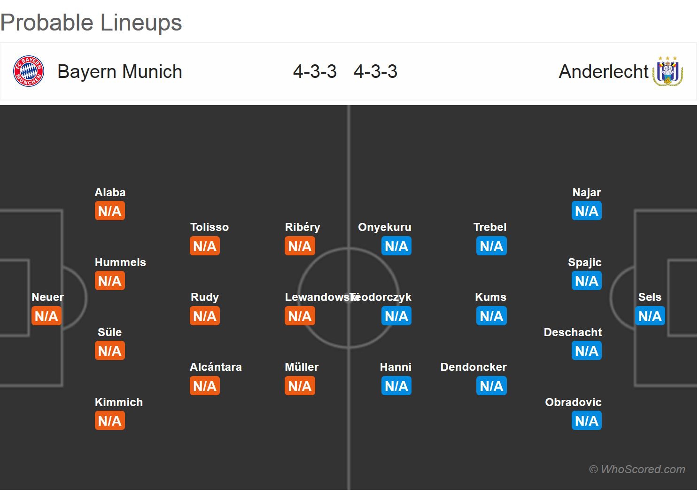Click the WhoScored.com watermark
The image size is (699, 491).
(637, 469)
